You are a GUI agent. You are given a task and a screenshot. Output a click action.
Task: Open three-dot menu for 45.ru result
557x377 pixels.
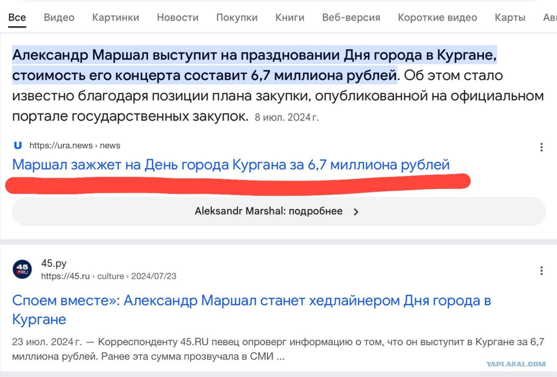click(541, 271)
